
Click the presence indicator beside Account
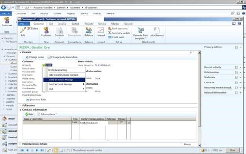click(44, 65)
